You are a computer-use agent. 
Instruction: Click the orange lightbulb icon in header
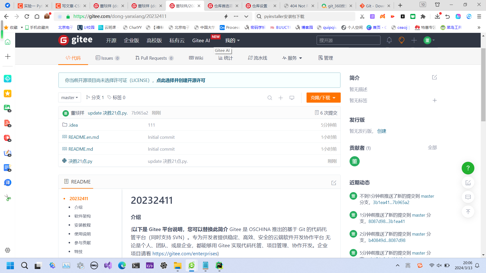pos(401,40)
